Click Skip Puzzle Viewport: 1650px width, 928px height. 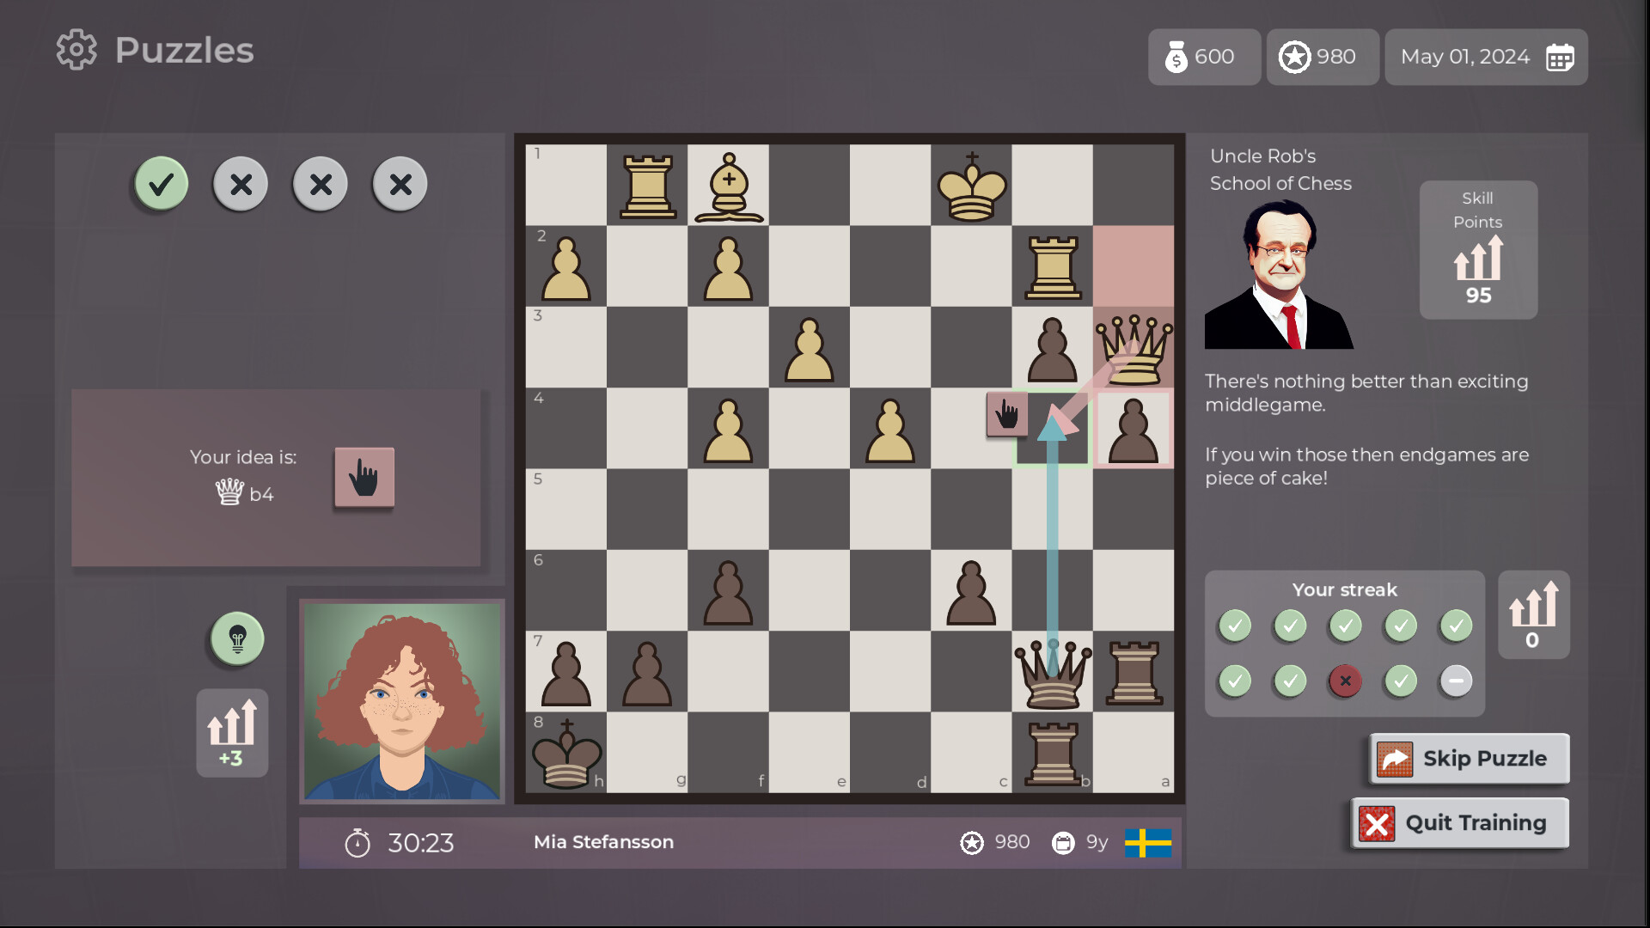pos(1468,759)
